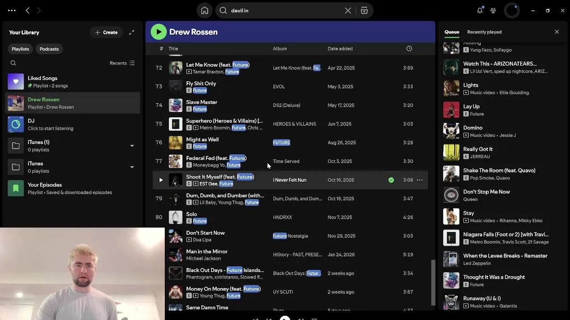This screenshot has height=320, width=570.
Task: Click Don't Stop Me Now queue thumbnail
Action: (451, 195)
